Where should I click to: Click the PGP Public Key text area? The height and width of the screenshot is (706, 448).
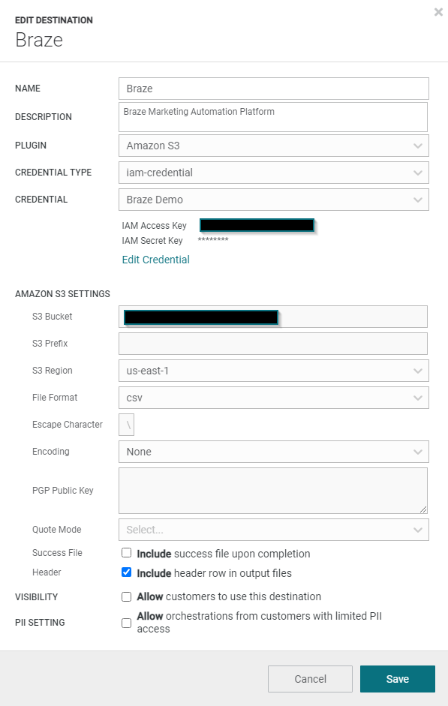(x=273, y=491)
